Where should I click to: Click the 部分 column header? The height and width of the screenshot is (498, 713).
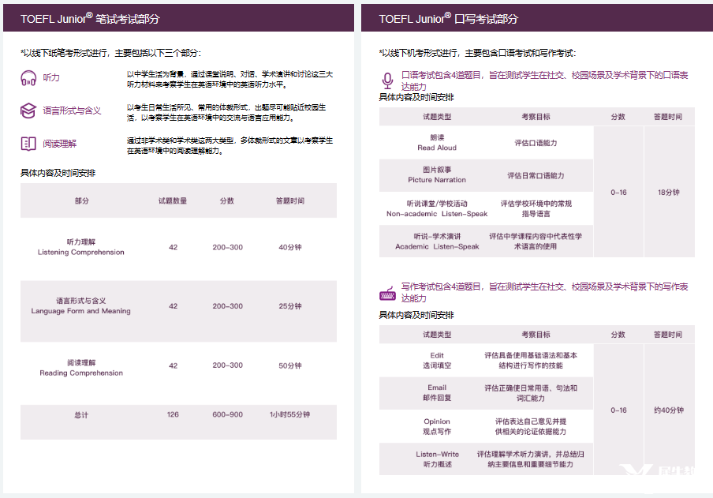pos(82,200)
